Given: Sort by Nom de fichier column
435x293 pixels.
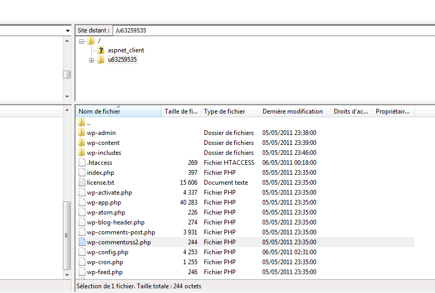Looking at the screenshot, I should click(x=118, y=111).
